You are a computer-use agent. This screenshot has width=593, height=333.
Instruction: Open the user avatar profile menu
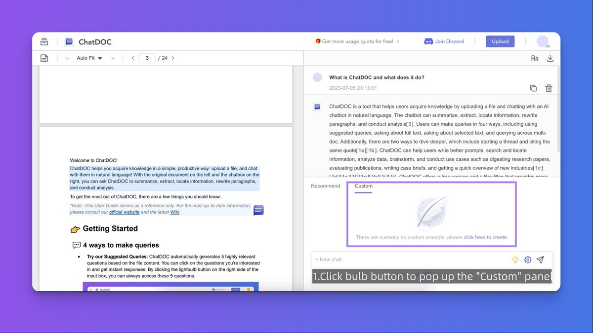click(543, 41)
